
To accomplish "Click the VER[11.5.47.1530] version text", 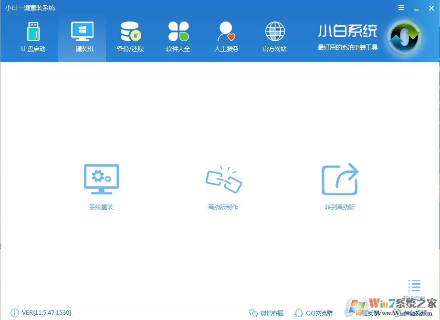I will (x=46, y=313).
